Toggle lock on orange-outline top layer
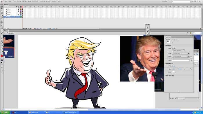The image size is (203, 114). coord(19,9)
